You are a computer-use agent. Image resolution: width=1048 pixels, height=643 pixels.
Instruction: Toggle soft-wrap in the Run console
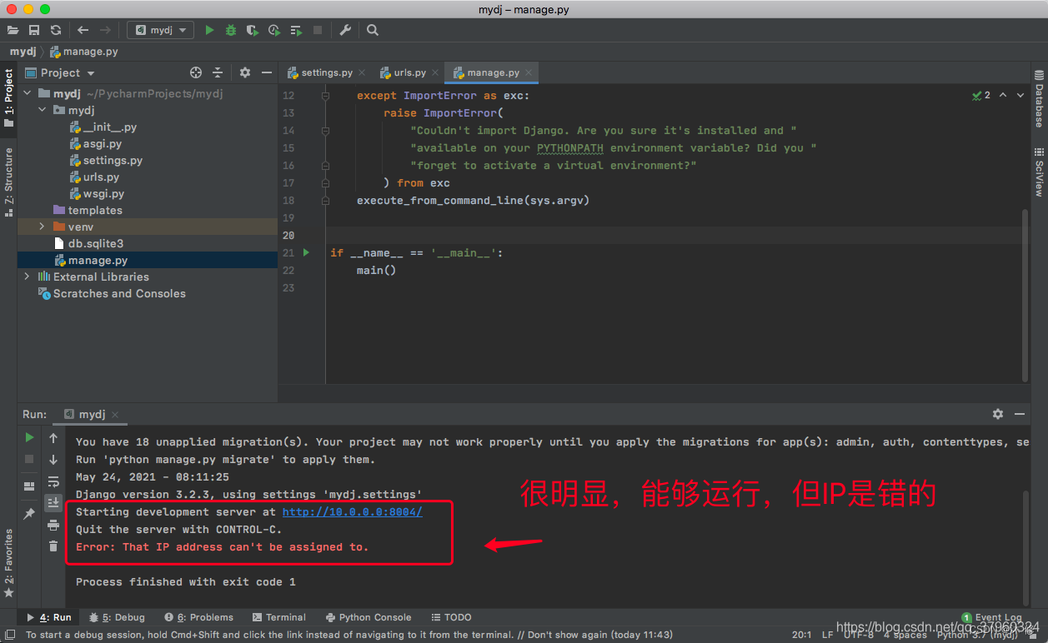[53, 481]
